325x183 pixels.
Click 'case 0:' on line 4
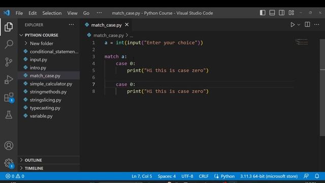pos(125,64)
